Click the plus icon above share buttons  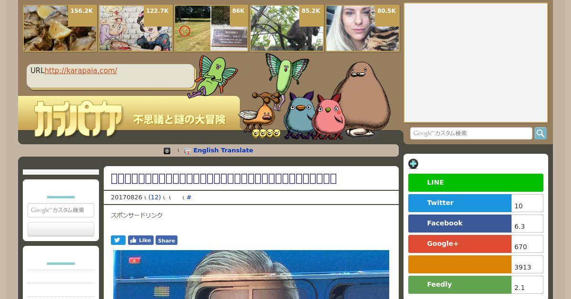(413, 164)
